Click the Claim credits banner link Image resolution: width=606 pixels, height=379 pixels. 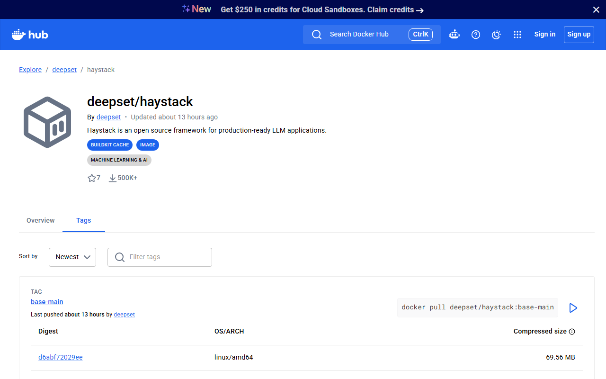point(395,9)
